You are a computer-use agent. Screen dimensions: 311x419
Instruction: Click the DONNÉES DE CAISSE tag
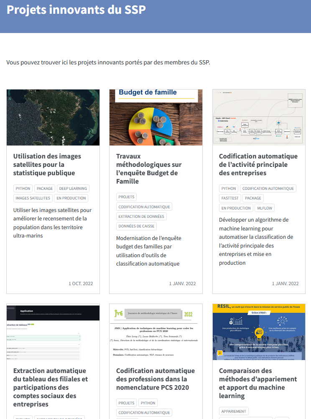coord(136,226)
